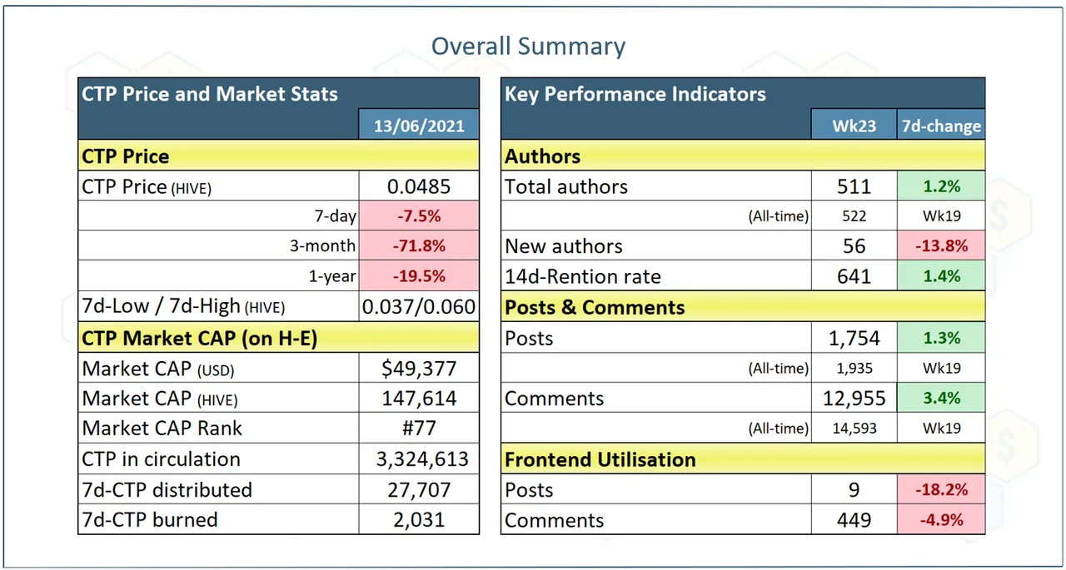Image resolution: width=1066 pixels, height=570 pixels.
Task: Click the CTP price value '0.0485'
Action: click(419, 186)
